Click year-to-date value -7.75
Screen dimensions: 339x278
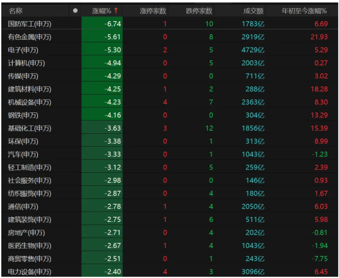point(320,259)
